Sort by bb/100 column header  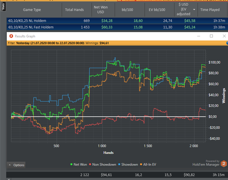127,10
